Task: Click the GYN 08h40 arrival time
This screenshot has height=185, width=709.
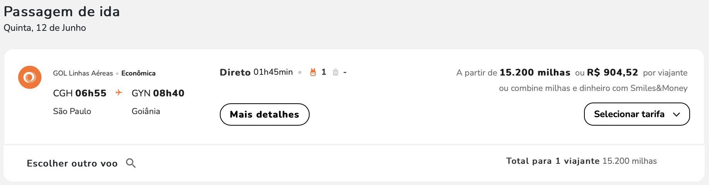Action: pos(158,93)
